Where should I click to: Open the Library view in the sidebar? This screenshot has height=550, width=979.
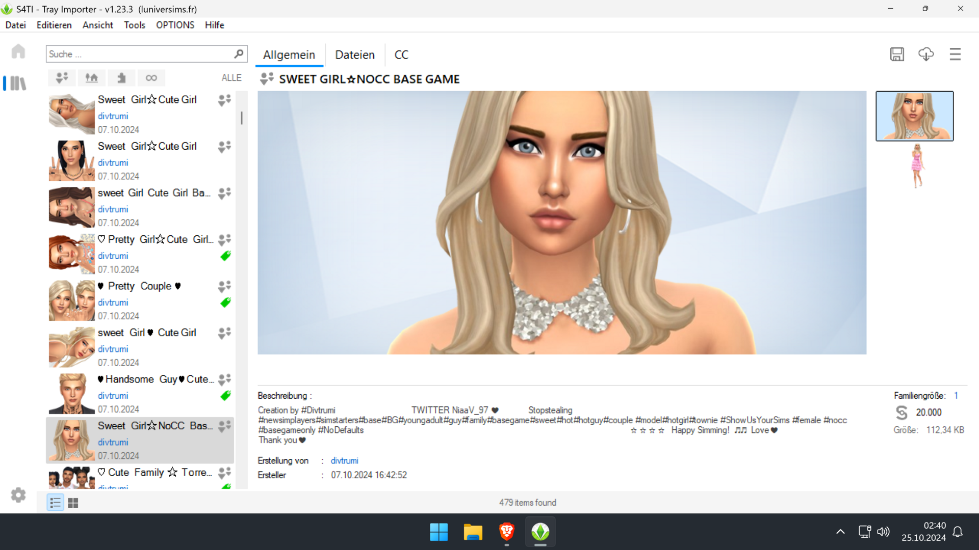(18, 83)
